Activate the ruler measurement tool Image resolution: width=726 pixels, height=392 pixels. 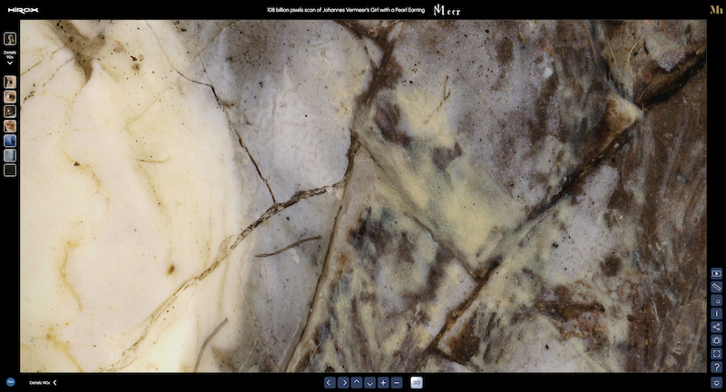pos(716,288)
